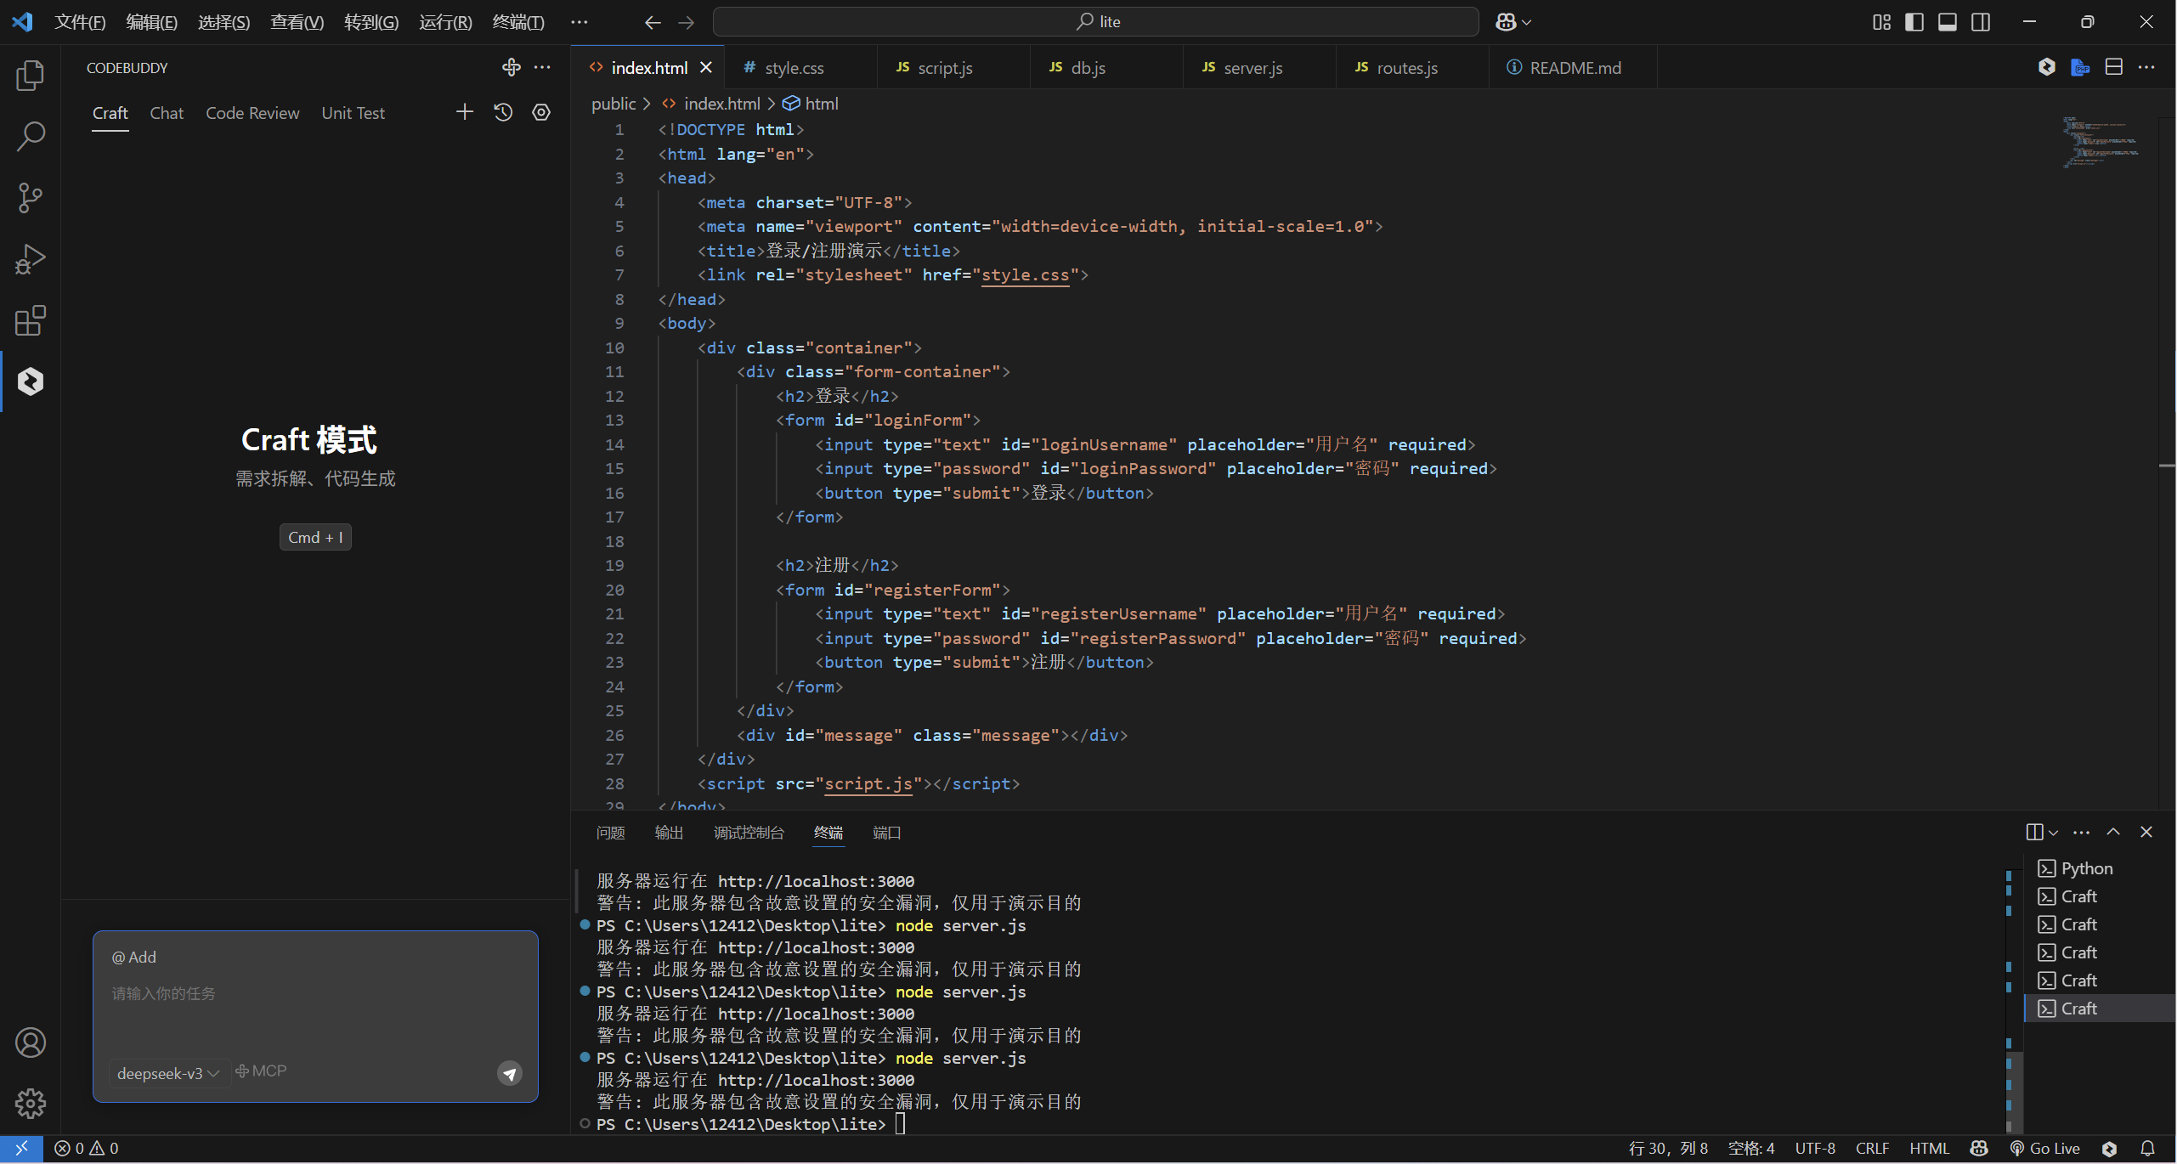Viewport: 2177px width, 1164px height.
Task: Expand the split terminal dropdown arrow
Action: [x=2053, y=833]
